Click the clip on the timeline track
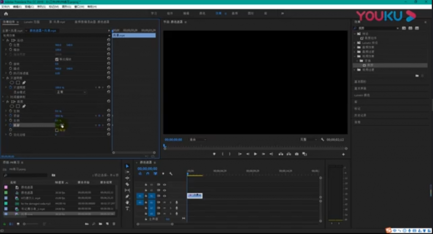This screenshot has width=433, height=234. coord(195,196)
